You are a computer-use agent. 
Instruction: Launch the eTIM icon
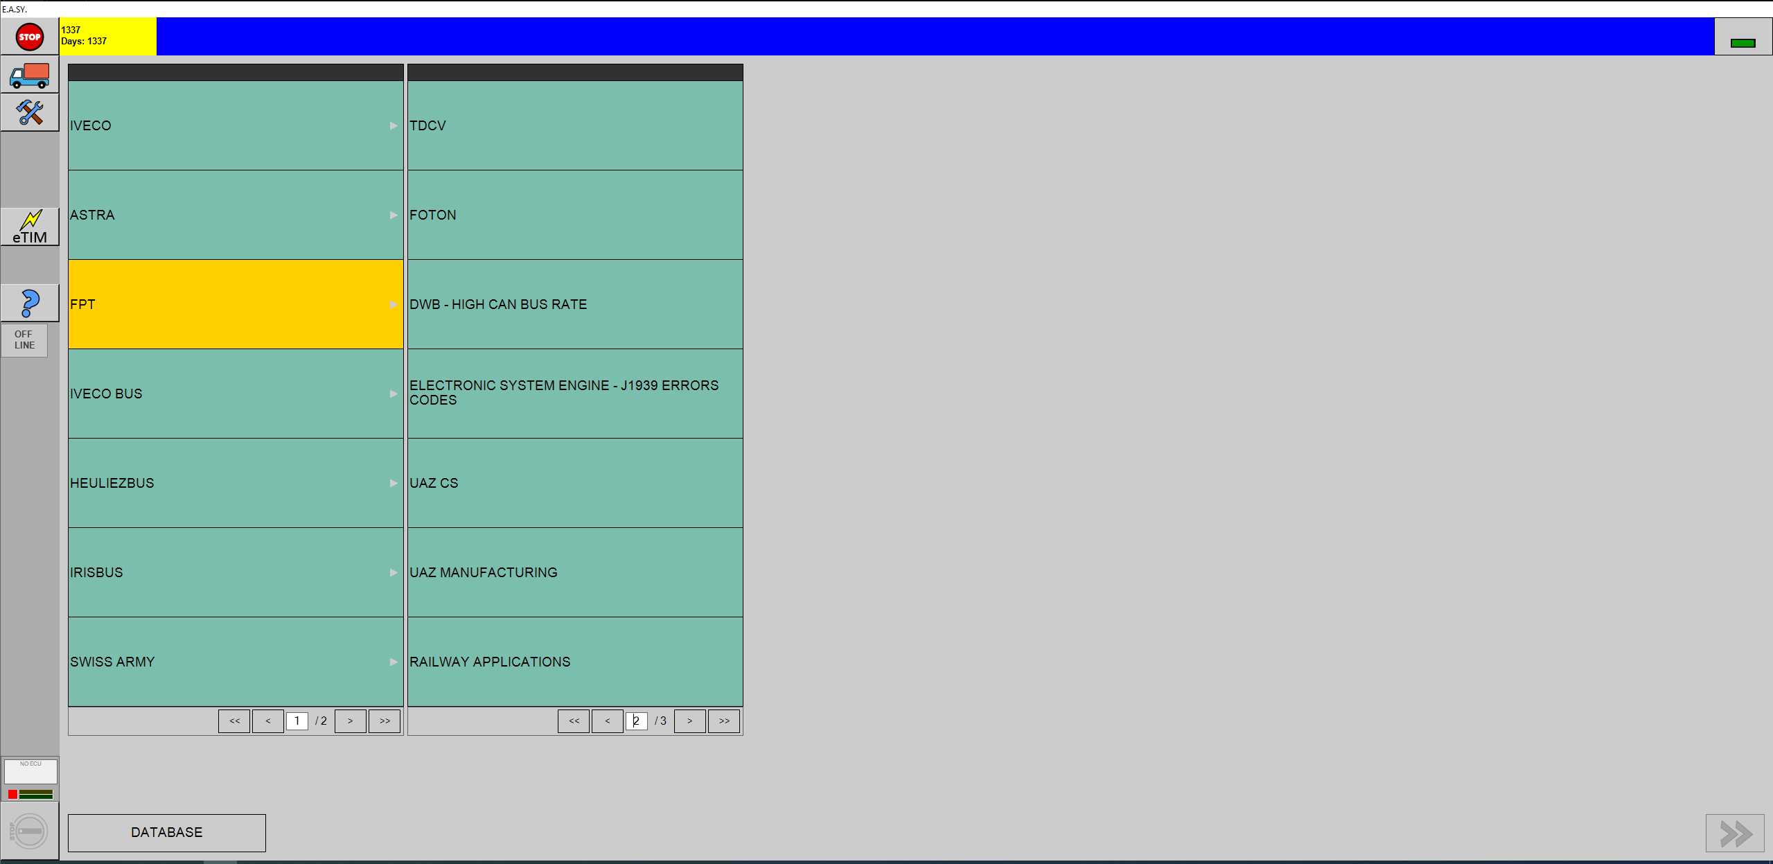pos(30,227)
